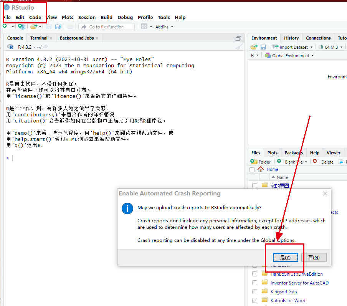
Task: Open the Inventor Server for AutoCAD folder
Action: [x=300, y=283]
